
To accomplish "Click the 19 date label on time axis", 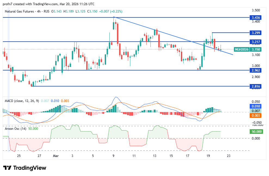I will [208, 156].
